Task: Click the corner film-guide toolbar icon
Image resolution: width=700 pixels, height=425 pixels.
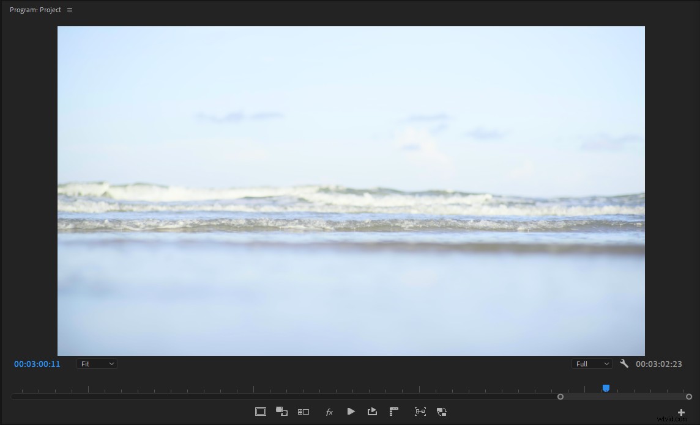Action: coord(393,412)
